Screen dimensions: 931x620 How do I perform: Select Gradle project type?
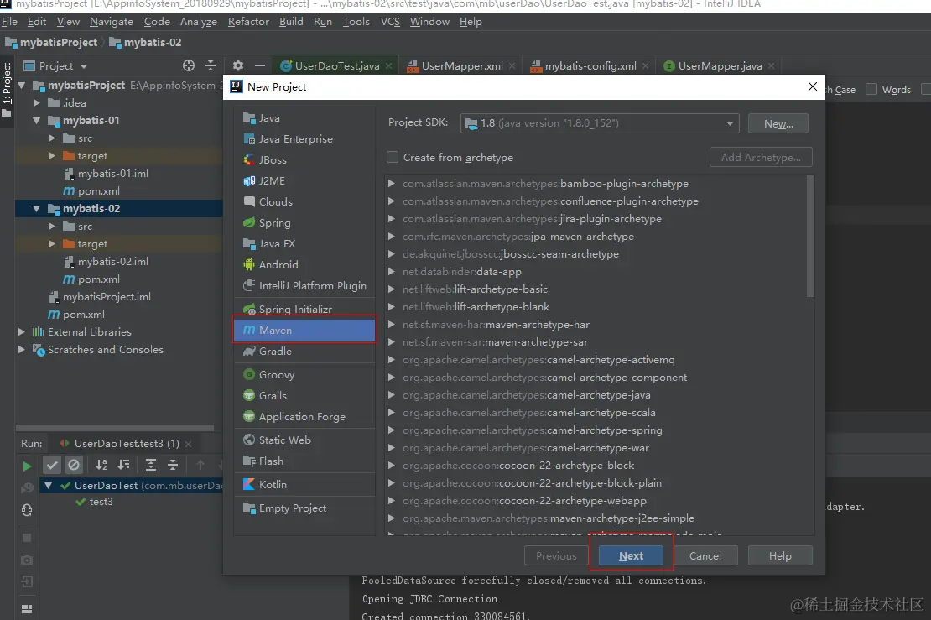click(304, 351)
